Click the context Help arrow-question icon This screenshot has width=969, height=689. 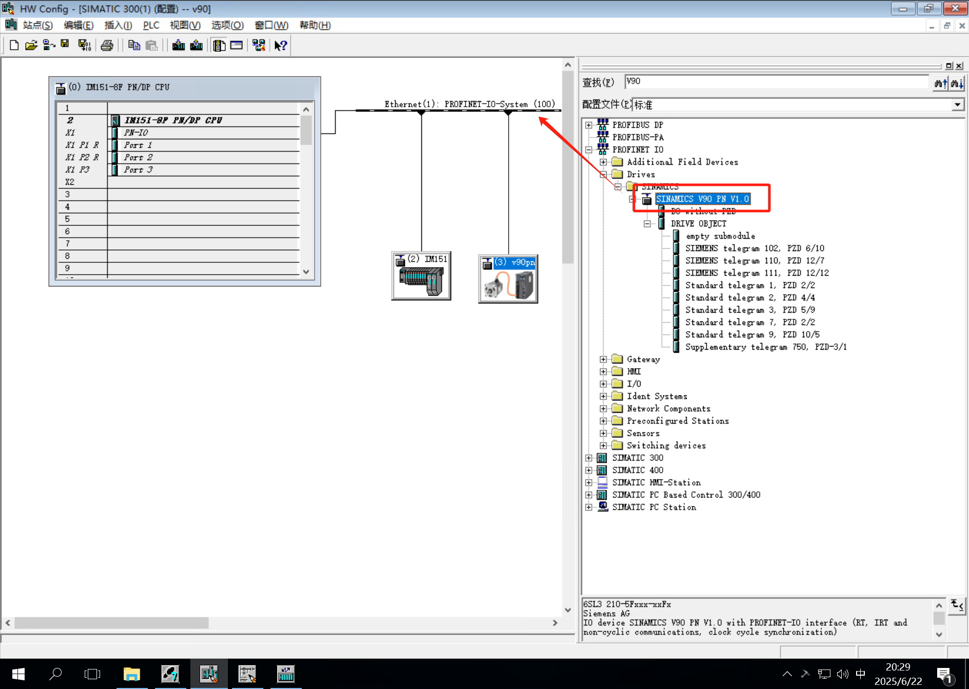coord(280,45)
